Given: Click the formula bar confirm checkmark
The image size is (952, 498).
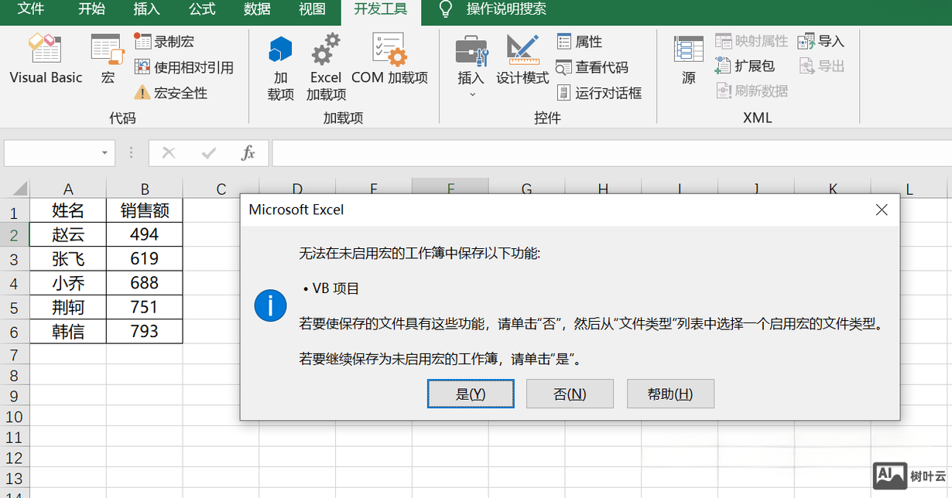Looking at the screenshot, I should click(x=209, y=153).
